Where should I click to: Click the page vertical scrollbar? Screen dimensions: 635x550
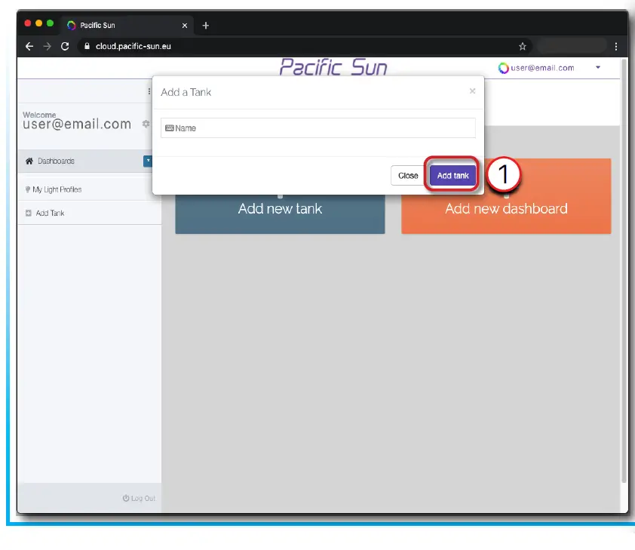click(x=624, y=271)
